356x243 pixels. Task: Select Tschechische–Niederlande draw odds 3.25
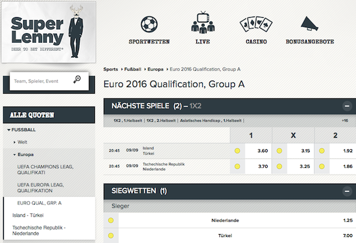coord(293,167)
